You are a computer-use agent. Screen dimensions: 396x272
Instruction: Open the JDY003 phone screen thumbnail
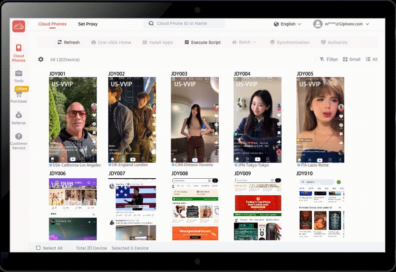(195, 120)
